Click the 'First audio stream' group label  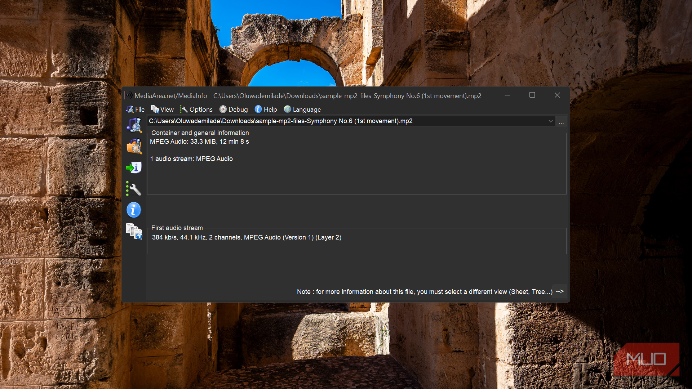pyautogui.click(x=177, y=228)
